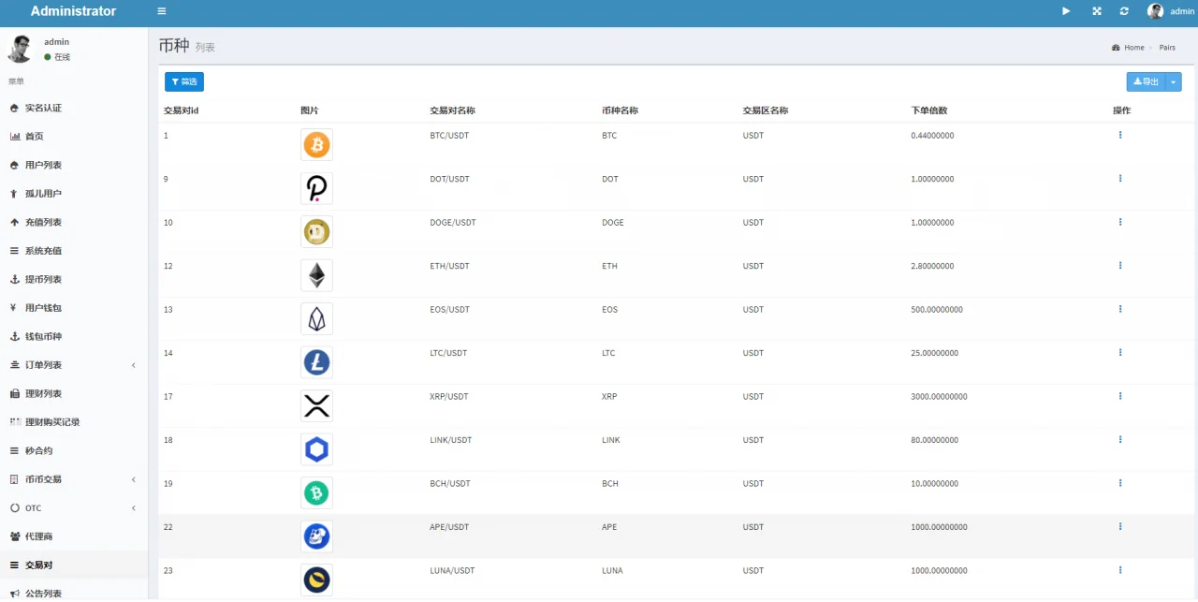The image size is (1198, 602).
Task: Go to Home breadcrumb link
Action: (1133, 48)
